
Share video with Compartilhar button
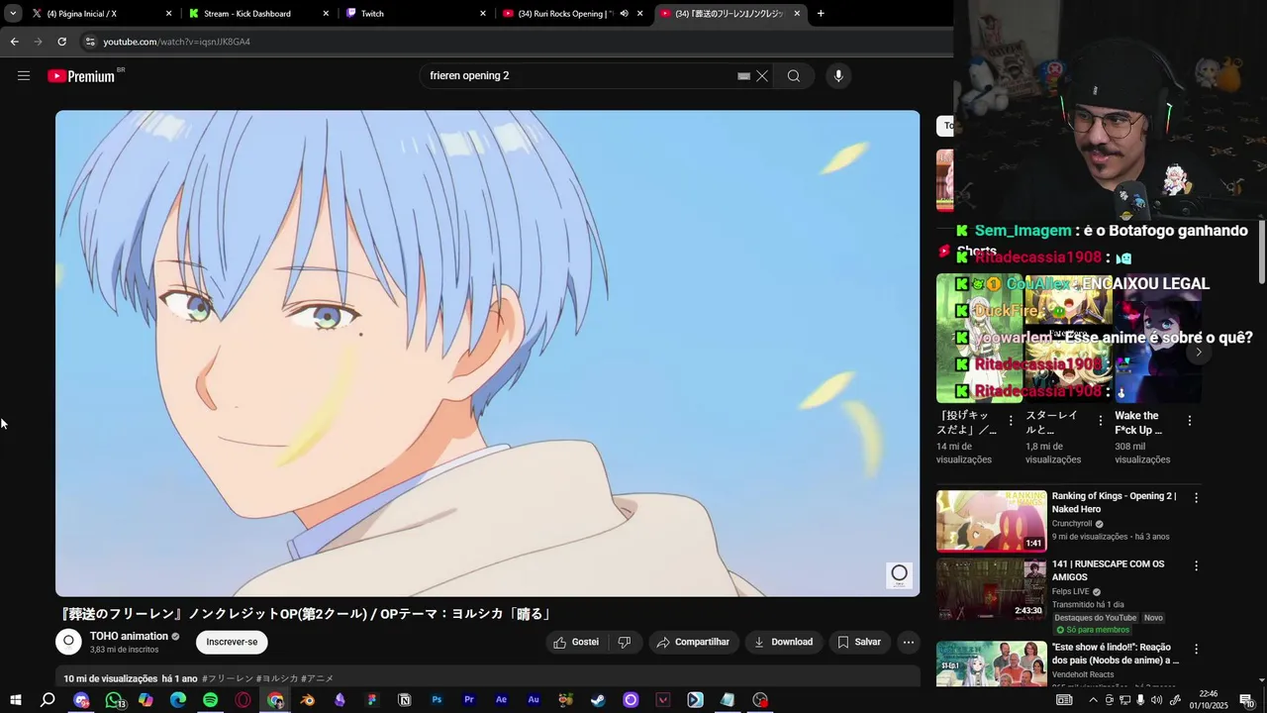pyautogui.click(x=693, y=642)
